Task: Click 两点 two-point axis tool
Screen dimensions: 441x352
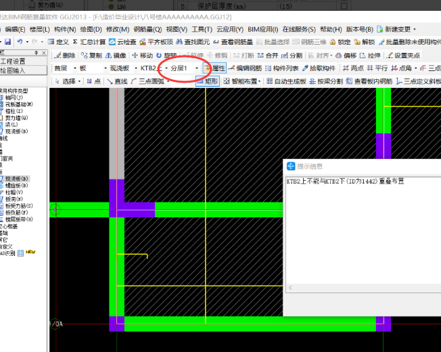Action: pyautogui.click(x=353, y=68)
